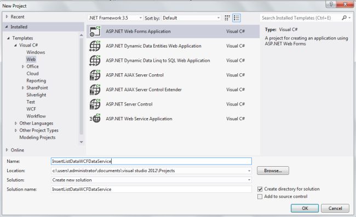Click the ASP.NET Server Control icon
The image size is (356, 217).
[95, 104]
